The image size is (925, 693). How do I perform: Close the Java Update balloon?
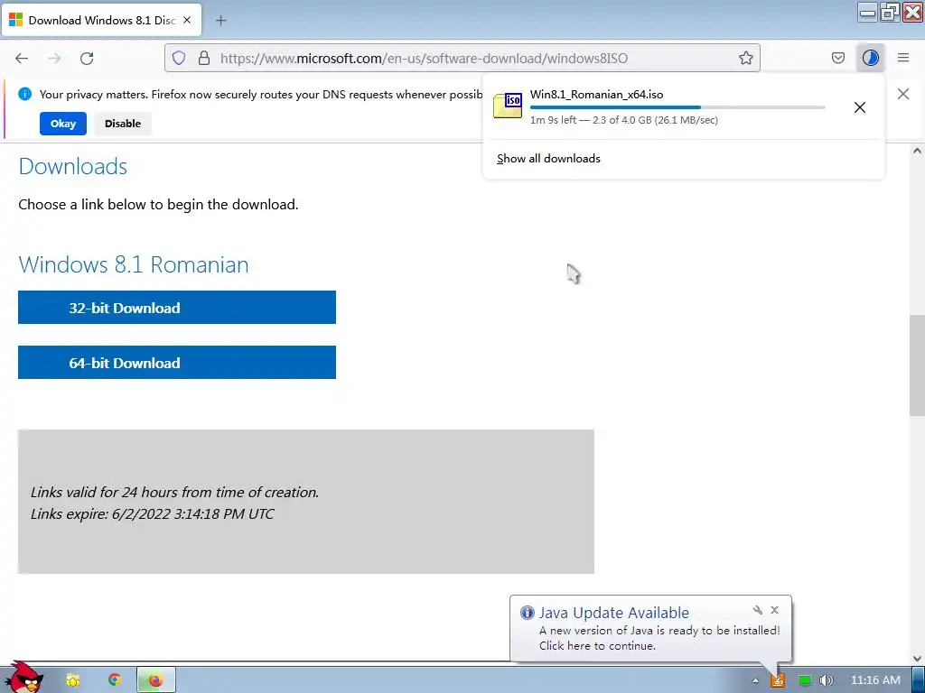[774, 610]
